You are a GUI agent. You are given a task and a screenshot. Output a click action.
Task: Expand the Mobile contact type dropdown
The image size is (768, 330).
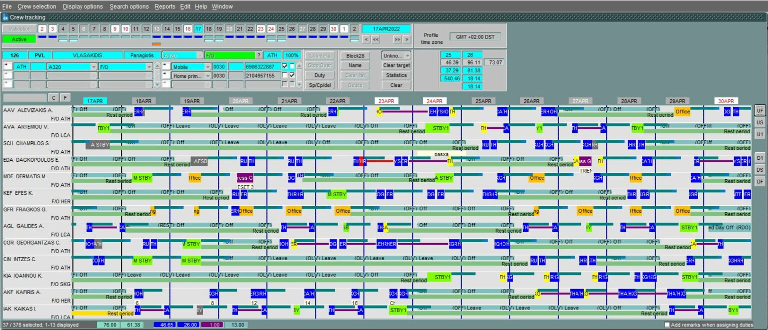(x=208, y=66)
